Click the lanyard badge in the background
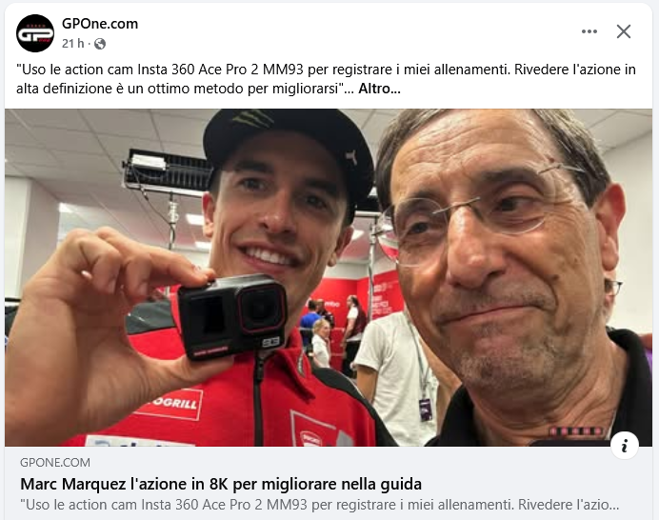This screenshot has width=659, height=520. [x=426, y=409]
